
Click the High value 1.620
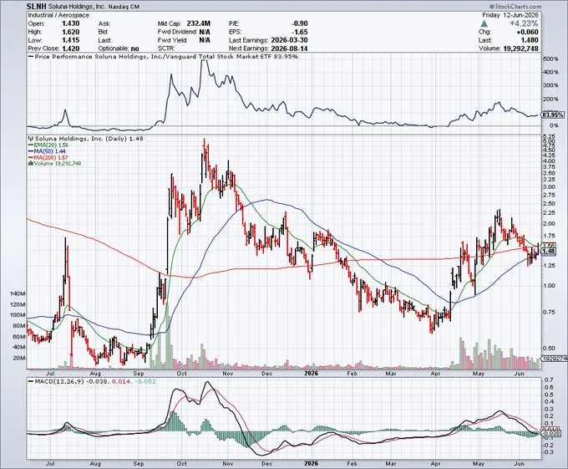71,32
